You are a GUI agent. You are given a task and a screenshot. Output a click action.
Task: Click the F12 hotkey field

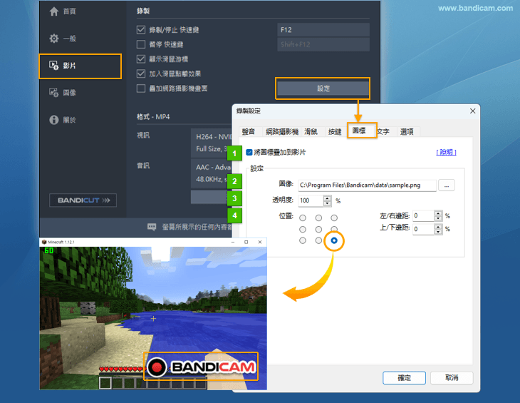click(323, 30)
